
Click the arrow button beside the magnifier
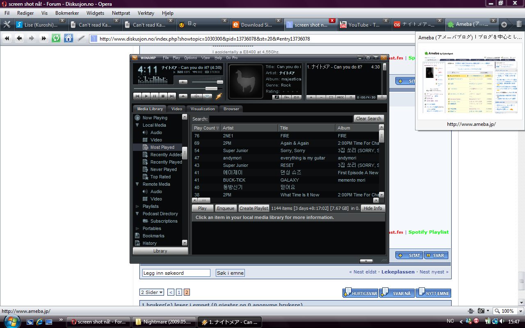[286, 97]
